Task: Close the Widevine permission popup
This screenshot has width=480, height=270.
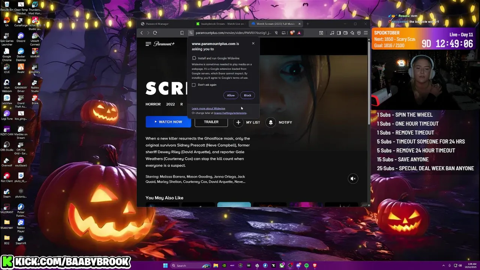Action: [253, 43]
